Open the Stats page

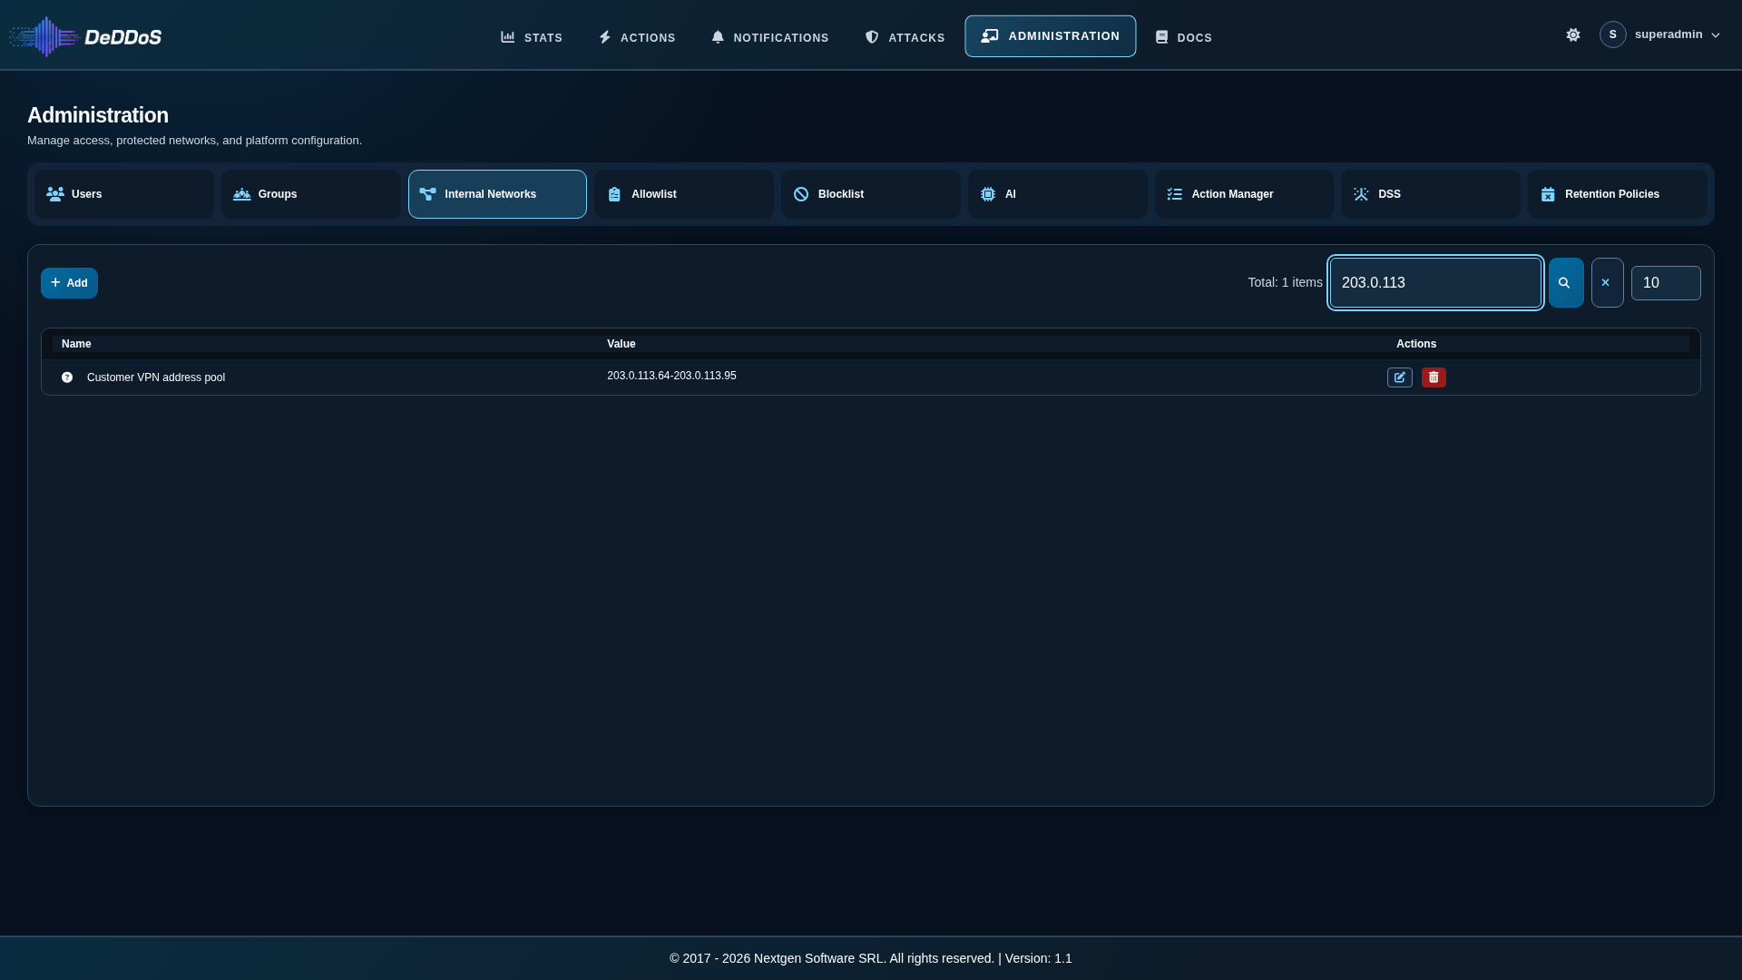532,37
